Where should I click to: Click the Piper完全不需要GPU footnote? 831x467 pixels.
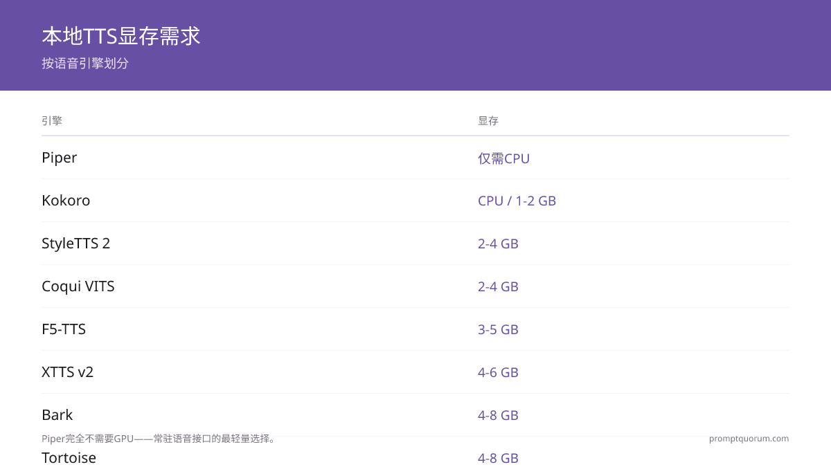coord(159,439)
